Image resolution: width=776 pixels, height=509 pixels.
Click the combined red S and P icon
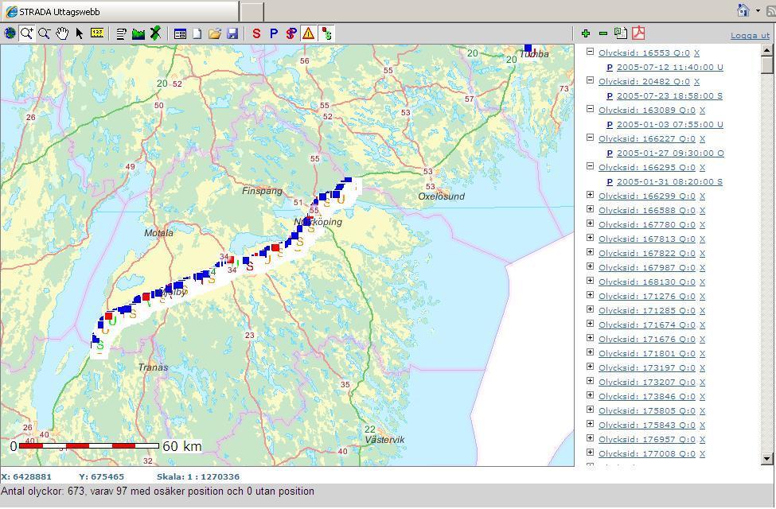[291, 33]
